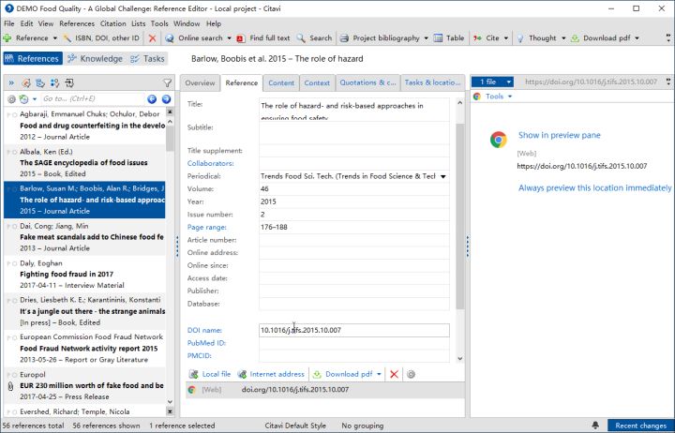Screen dimensions: 675x433
Task: Open the Table view icon
Action: pos(438,37)
